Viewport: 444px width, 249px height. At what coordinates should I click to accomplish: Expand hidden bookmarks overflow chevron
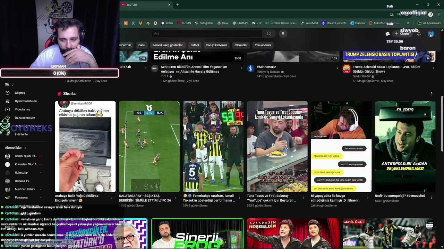pos(408,23)
